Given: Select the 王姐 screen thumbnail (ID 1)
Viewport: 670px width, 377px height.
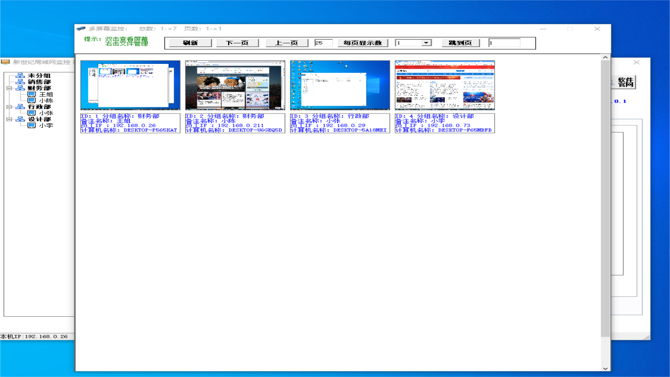Looking at the screenshot, I should (x=130, y=85).
